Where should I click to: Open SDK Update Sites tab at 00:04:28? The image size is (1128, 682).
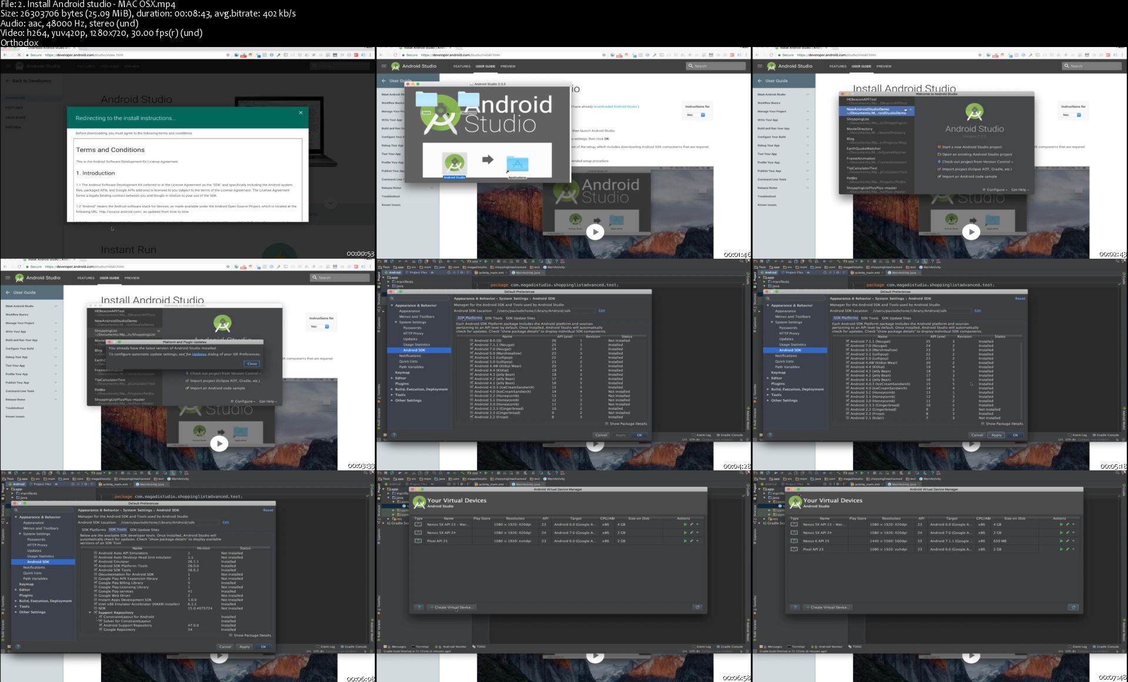point(521,318)
